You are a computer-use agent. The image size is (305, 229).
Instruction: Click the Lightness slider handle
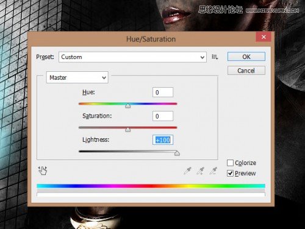pyautogui.click(x=177, y=153)
